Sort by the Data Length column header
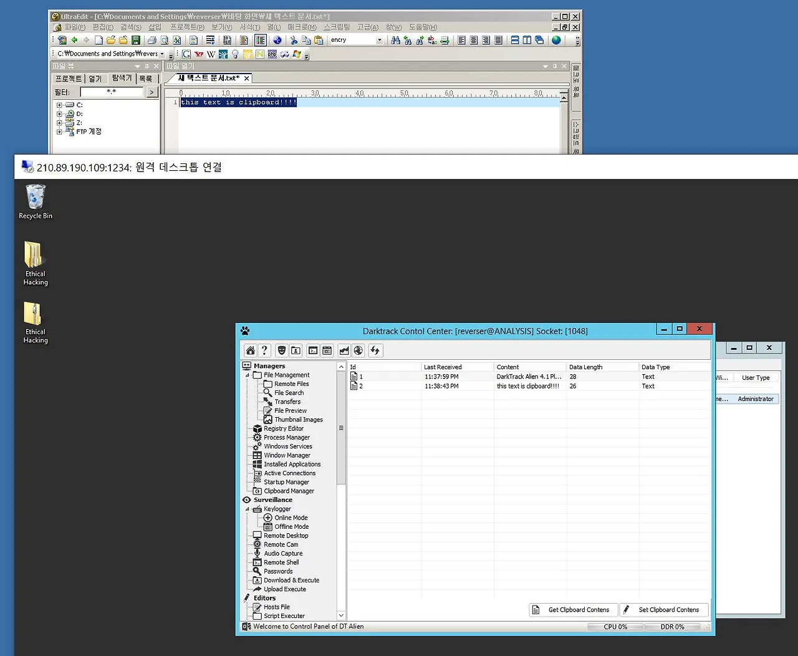The image size is (798, 656). pyautogui.click(x=603, y=367)
